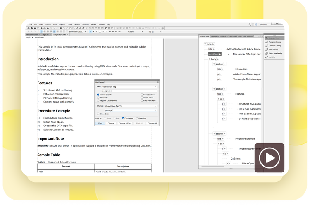Click the shortdesc breadcrumb above the document
The image size is (310, 205).
click(39, 37)
